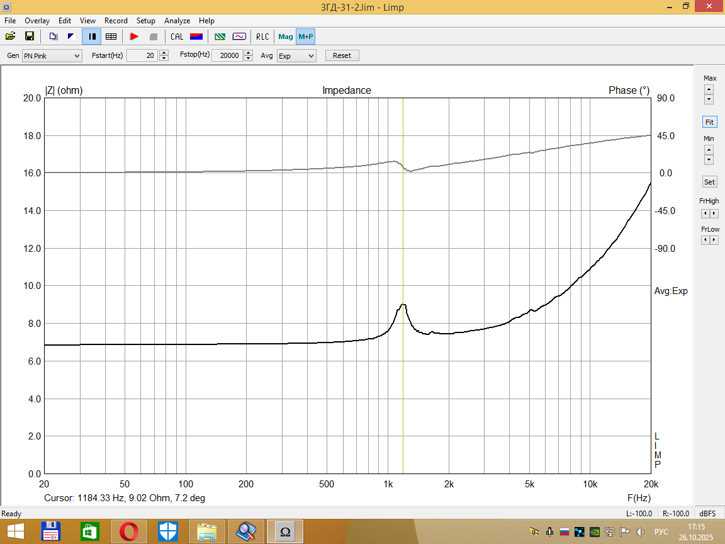Click the 'R:-100.0' level status text

click(675, 514)
